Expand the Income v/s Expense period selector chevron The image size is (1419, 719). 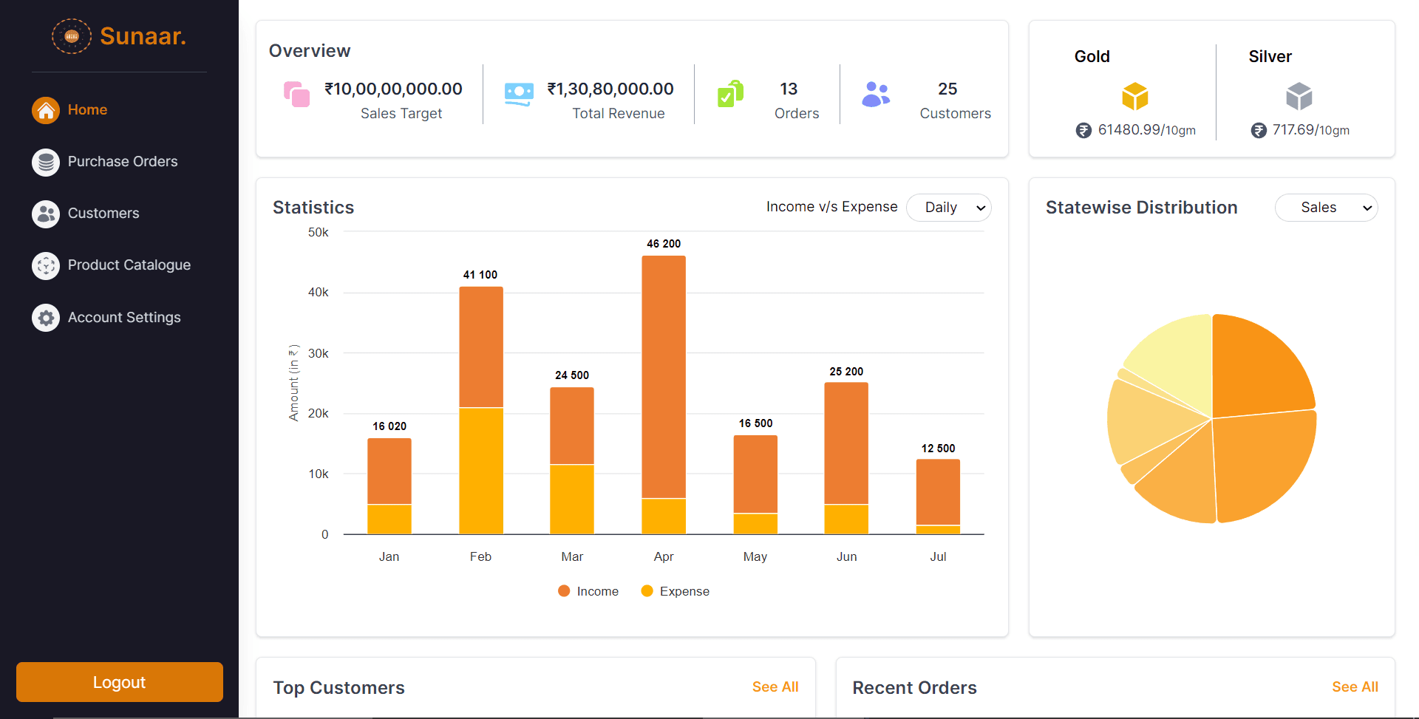pos(980,208)
